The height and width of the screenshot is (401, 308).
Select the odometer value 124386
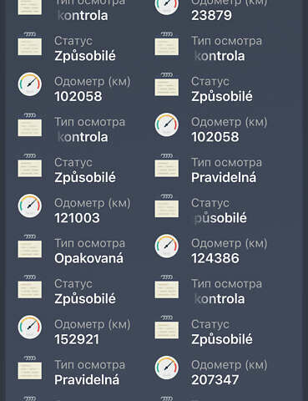pyautogui.click(x=215, y=258)
